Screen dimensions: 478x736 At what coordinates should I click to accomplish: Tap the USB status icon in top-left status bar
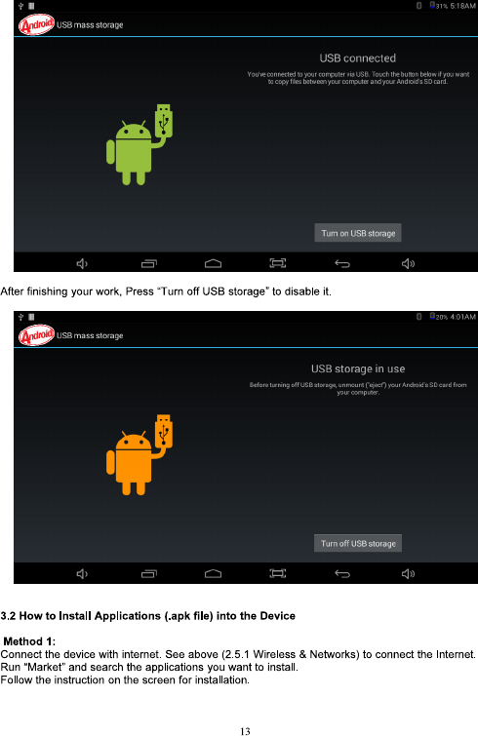pyautogui.click(x=20, y=6)
